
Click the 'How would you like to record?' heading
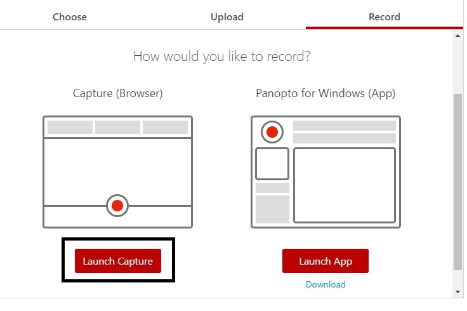coord(221,56)
